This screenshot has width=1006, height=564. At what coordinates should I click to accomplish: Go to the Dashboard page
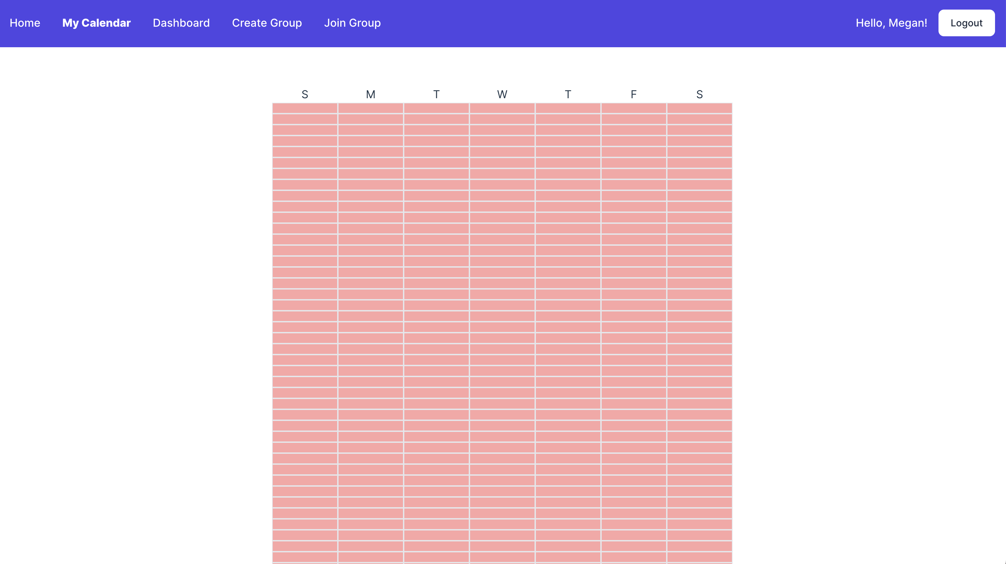[x=181, y=23]
